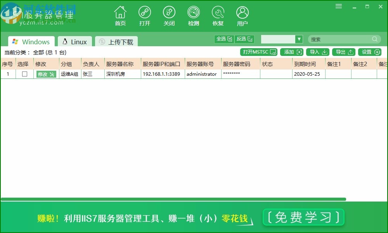Screen dimensions: 388x233
Task: Click 修改 to edit the server entry
Action: 46,74
